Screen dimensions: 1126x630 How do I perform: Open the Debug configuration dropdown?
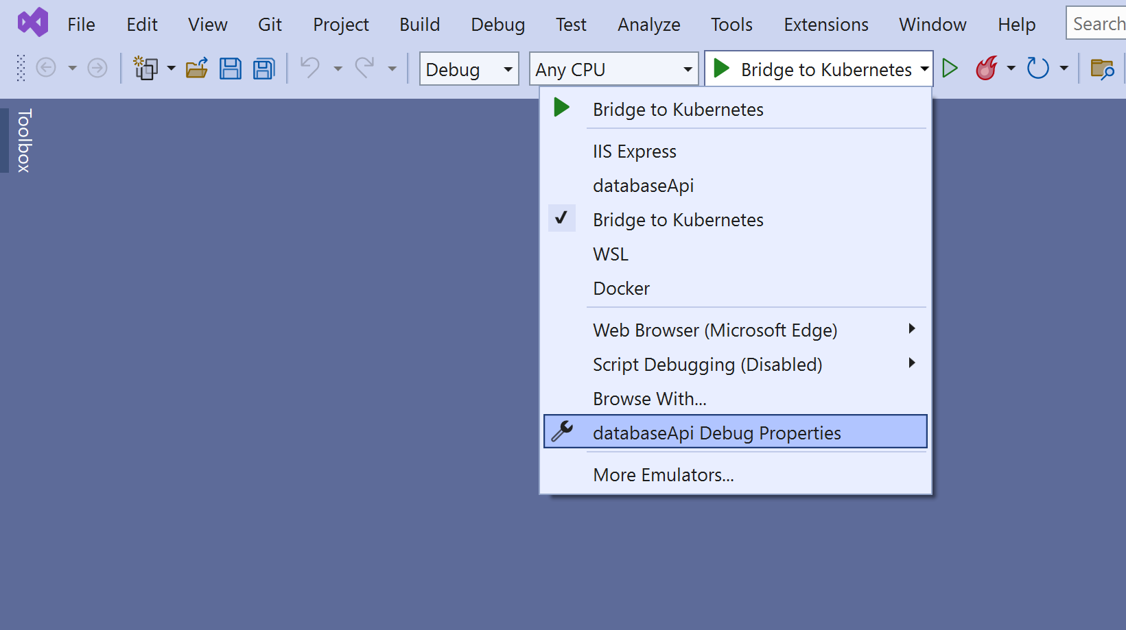point(469,69)
